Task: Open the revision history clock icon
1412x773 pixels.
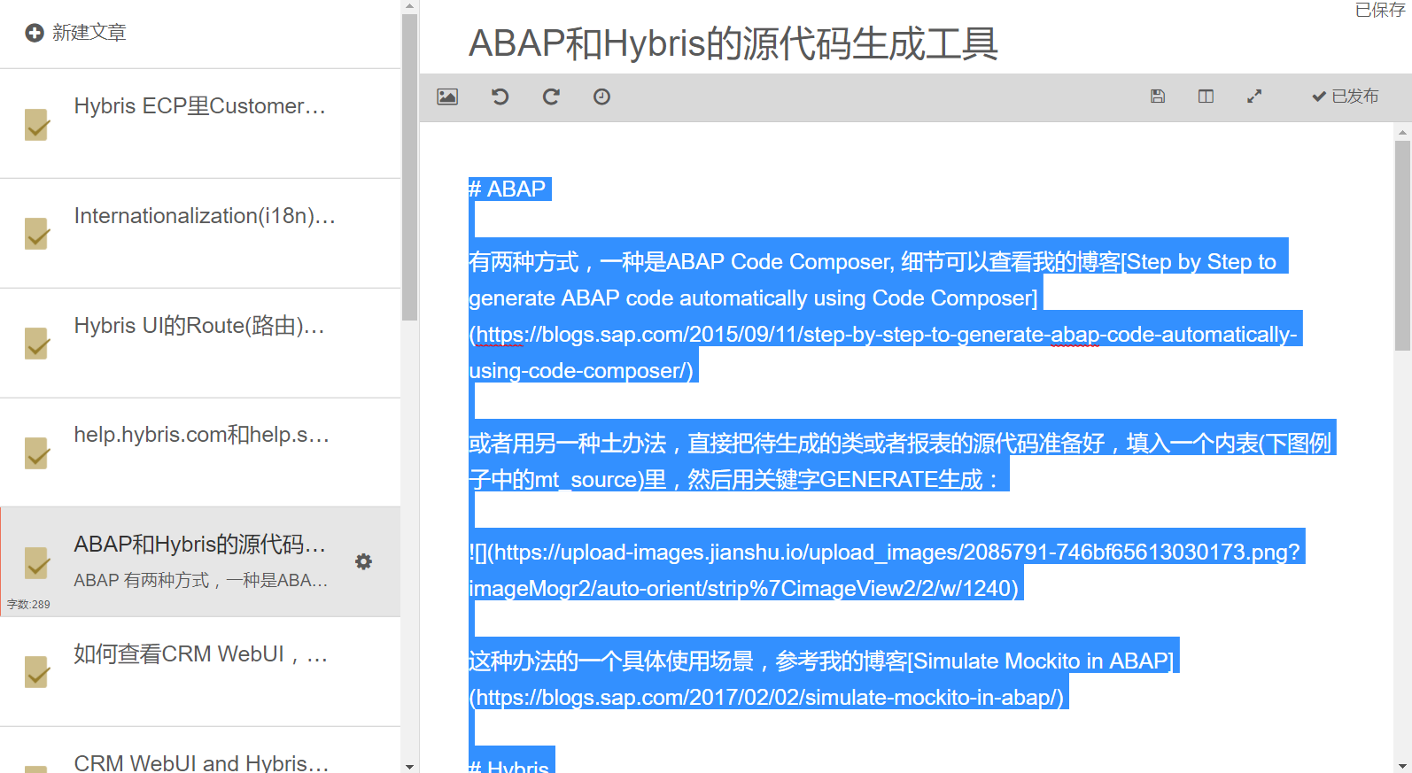Action: [x=601, y=97]
